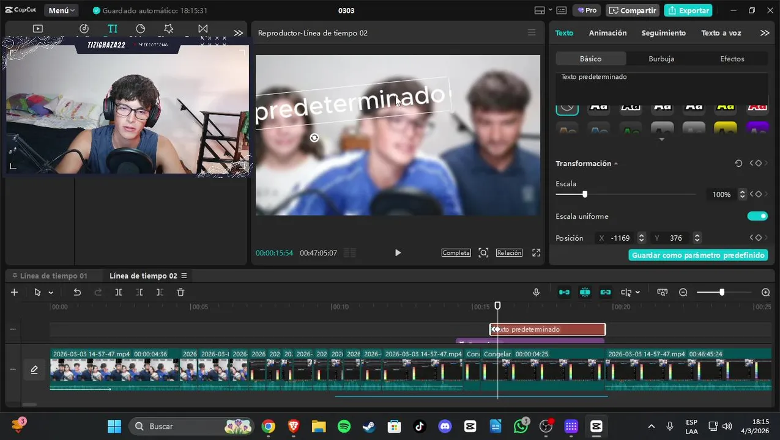This screenshot has width=780, height=440.
Task: Split clip at the playhead
Action: pyautogui.click(x=119, y=293)
